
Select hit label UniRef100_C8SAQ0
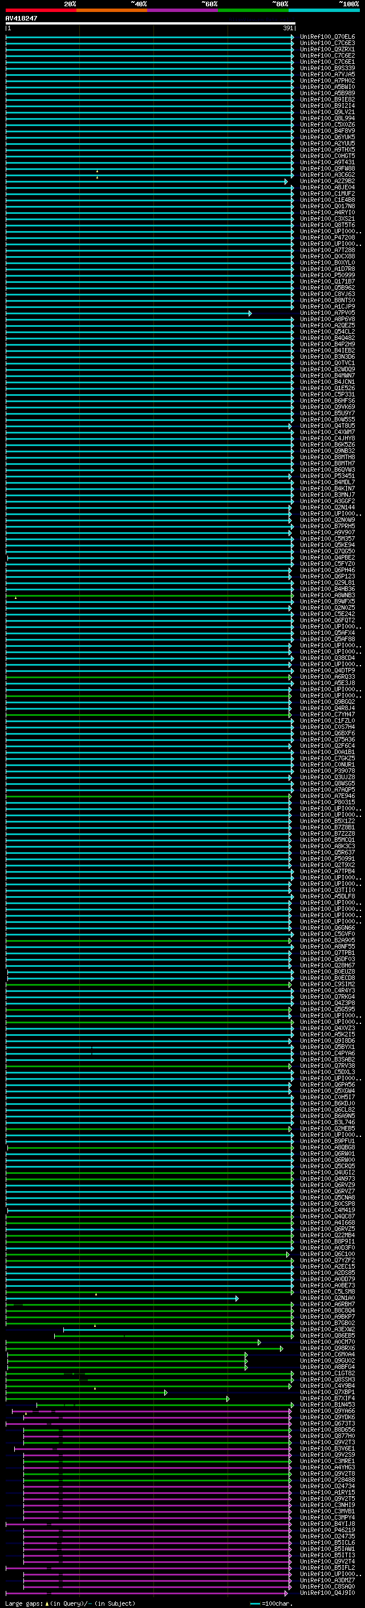click(327, 1587)
